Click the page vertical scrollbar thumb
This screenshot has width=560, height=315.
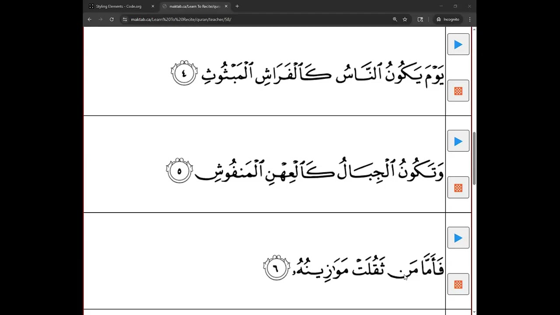pos(474,158)
